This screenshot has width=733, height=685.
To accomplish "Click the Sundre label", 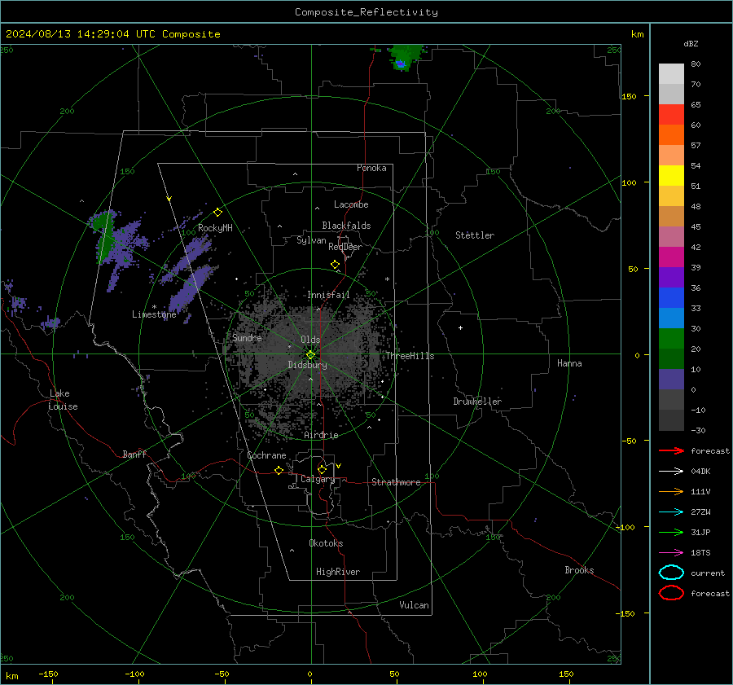I will pyautogui.click(x=247, y=337).
